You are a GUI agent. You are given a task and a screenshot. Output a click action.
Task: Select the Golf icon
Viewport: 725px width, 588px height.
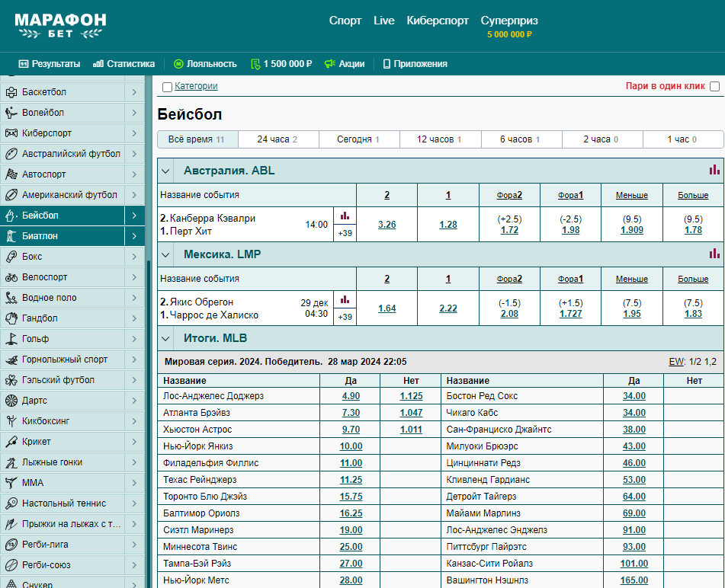point(11,339)
